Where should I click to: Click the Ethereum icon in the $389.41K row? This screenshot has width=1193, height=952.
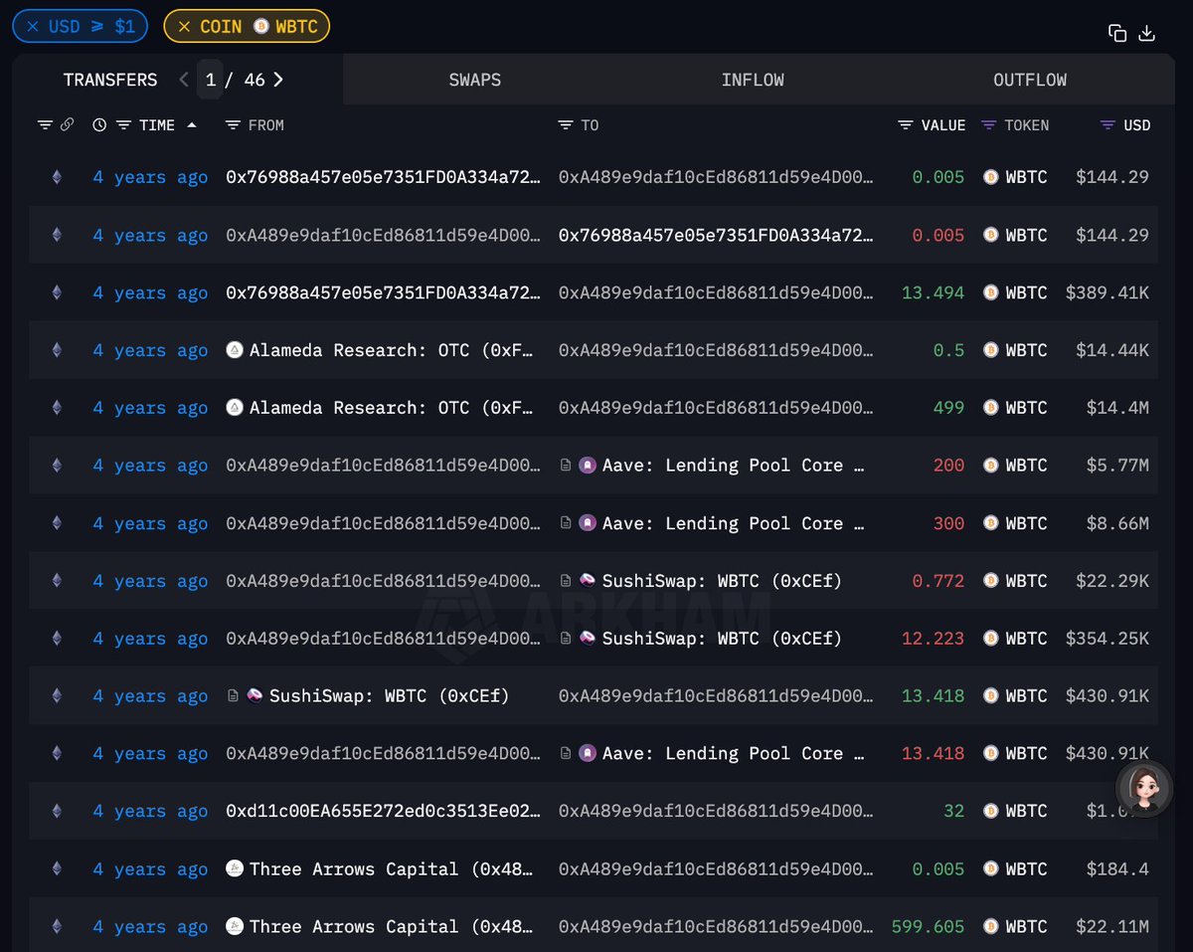[x=57, y=292]
